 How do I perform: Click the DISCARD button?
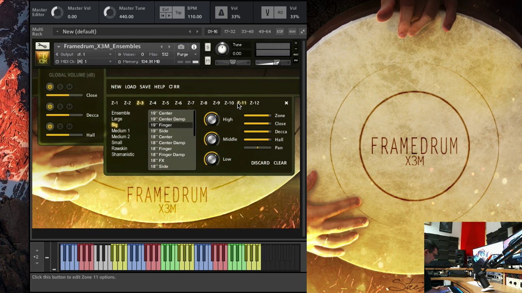point(260,163)
